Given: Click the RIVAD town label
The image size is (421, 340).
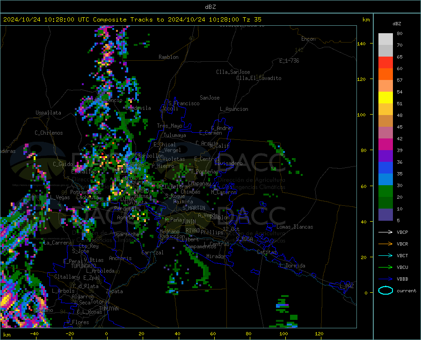Looking at the screenshot, I should [193, 231].
